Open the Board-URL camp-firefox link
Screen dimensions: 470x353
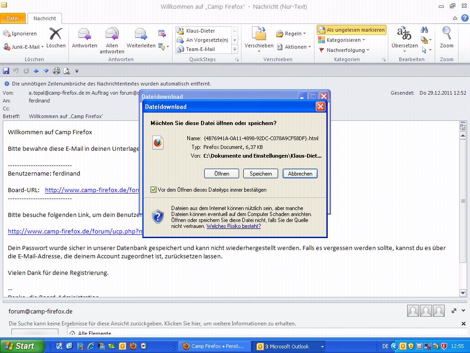[92, 190]
